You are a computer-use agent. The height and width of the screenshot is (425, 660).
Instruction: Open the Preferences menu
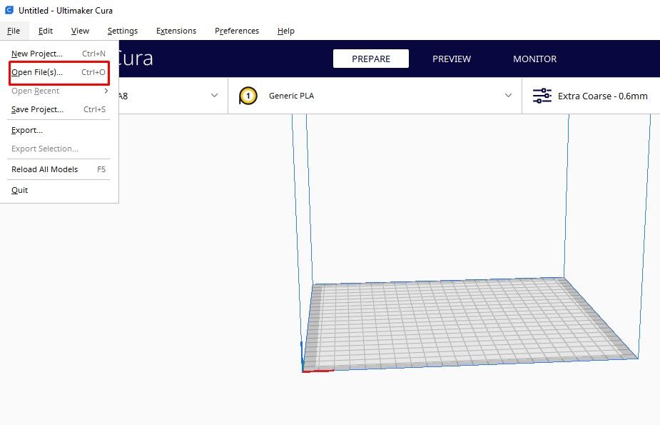click(x=236, y=31)
